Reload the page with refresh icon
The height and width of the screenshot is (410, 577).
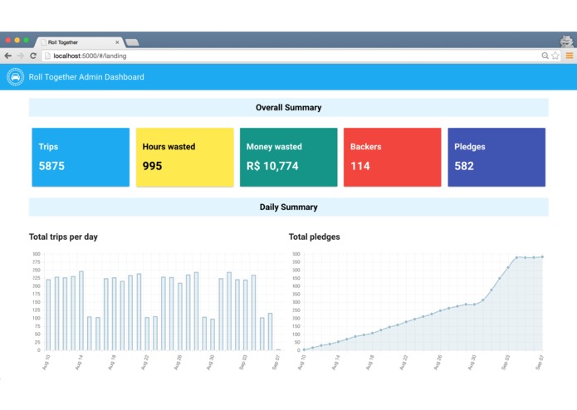[33, 56]
